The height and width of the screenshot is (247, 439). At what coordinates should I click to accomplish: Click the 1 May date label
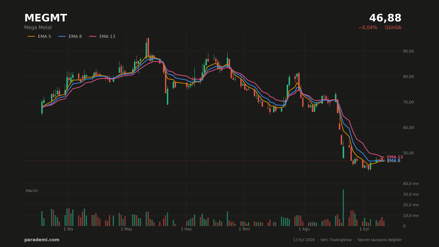pyautogui.click(x=126, y=229)
